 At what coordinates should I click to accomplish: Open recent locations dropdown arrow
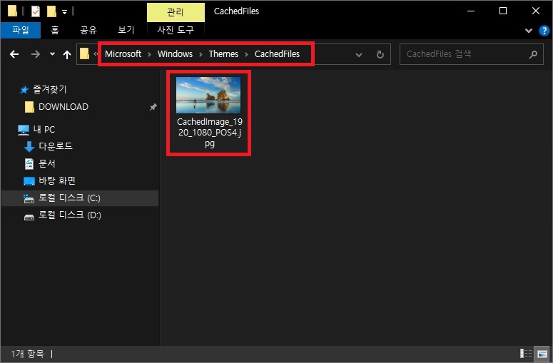[x=52, y=54]
